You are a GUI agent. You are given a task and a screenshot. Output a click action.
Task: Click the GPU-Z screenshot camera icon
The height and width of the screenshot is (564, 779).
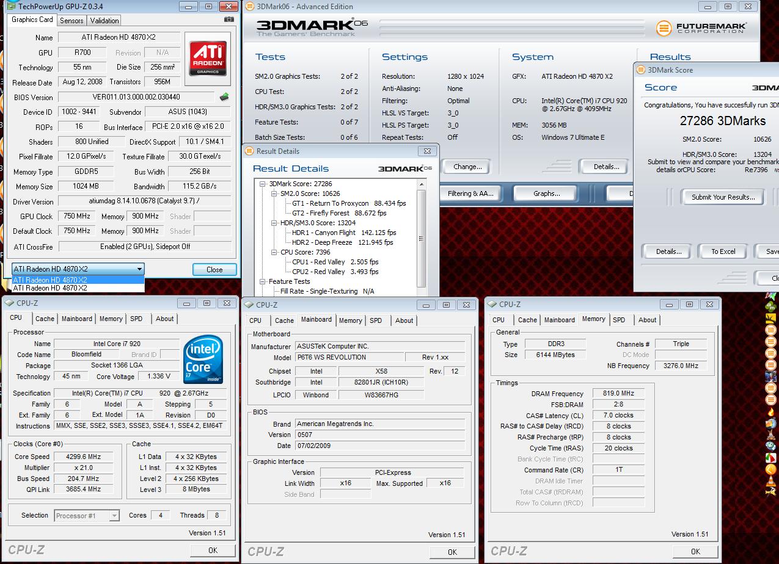(229, 20)
